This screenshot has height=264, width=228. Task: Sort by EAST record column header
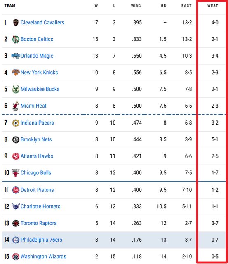pos(186,5)
